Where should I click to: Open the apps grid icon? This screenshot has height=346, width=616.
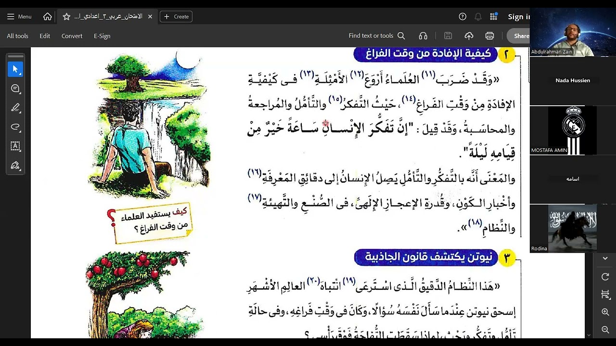click(493, 16)
